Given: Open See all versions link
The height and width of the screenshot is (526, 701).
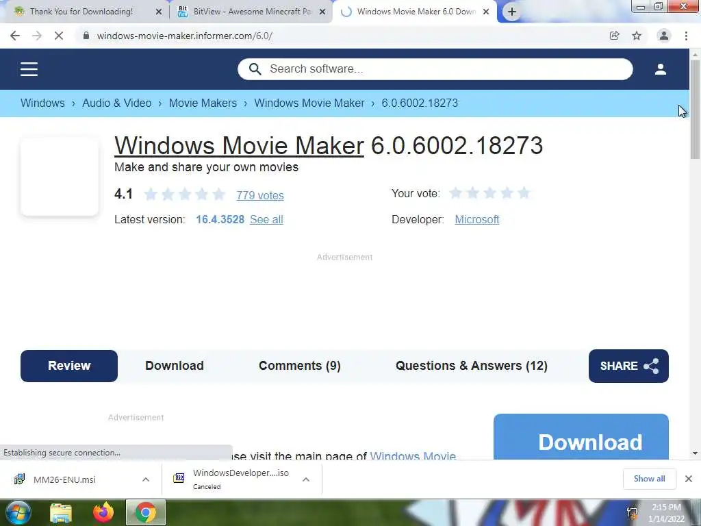Looking at the screenshot, I should 266,220.
